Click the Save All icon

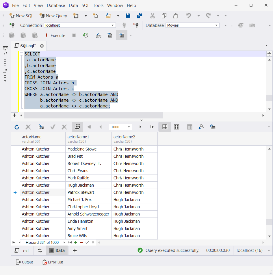click(x=140, y=16)
